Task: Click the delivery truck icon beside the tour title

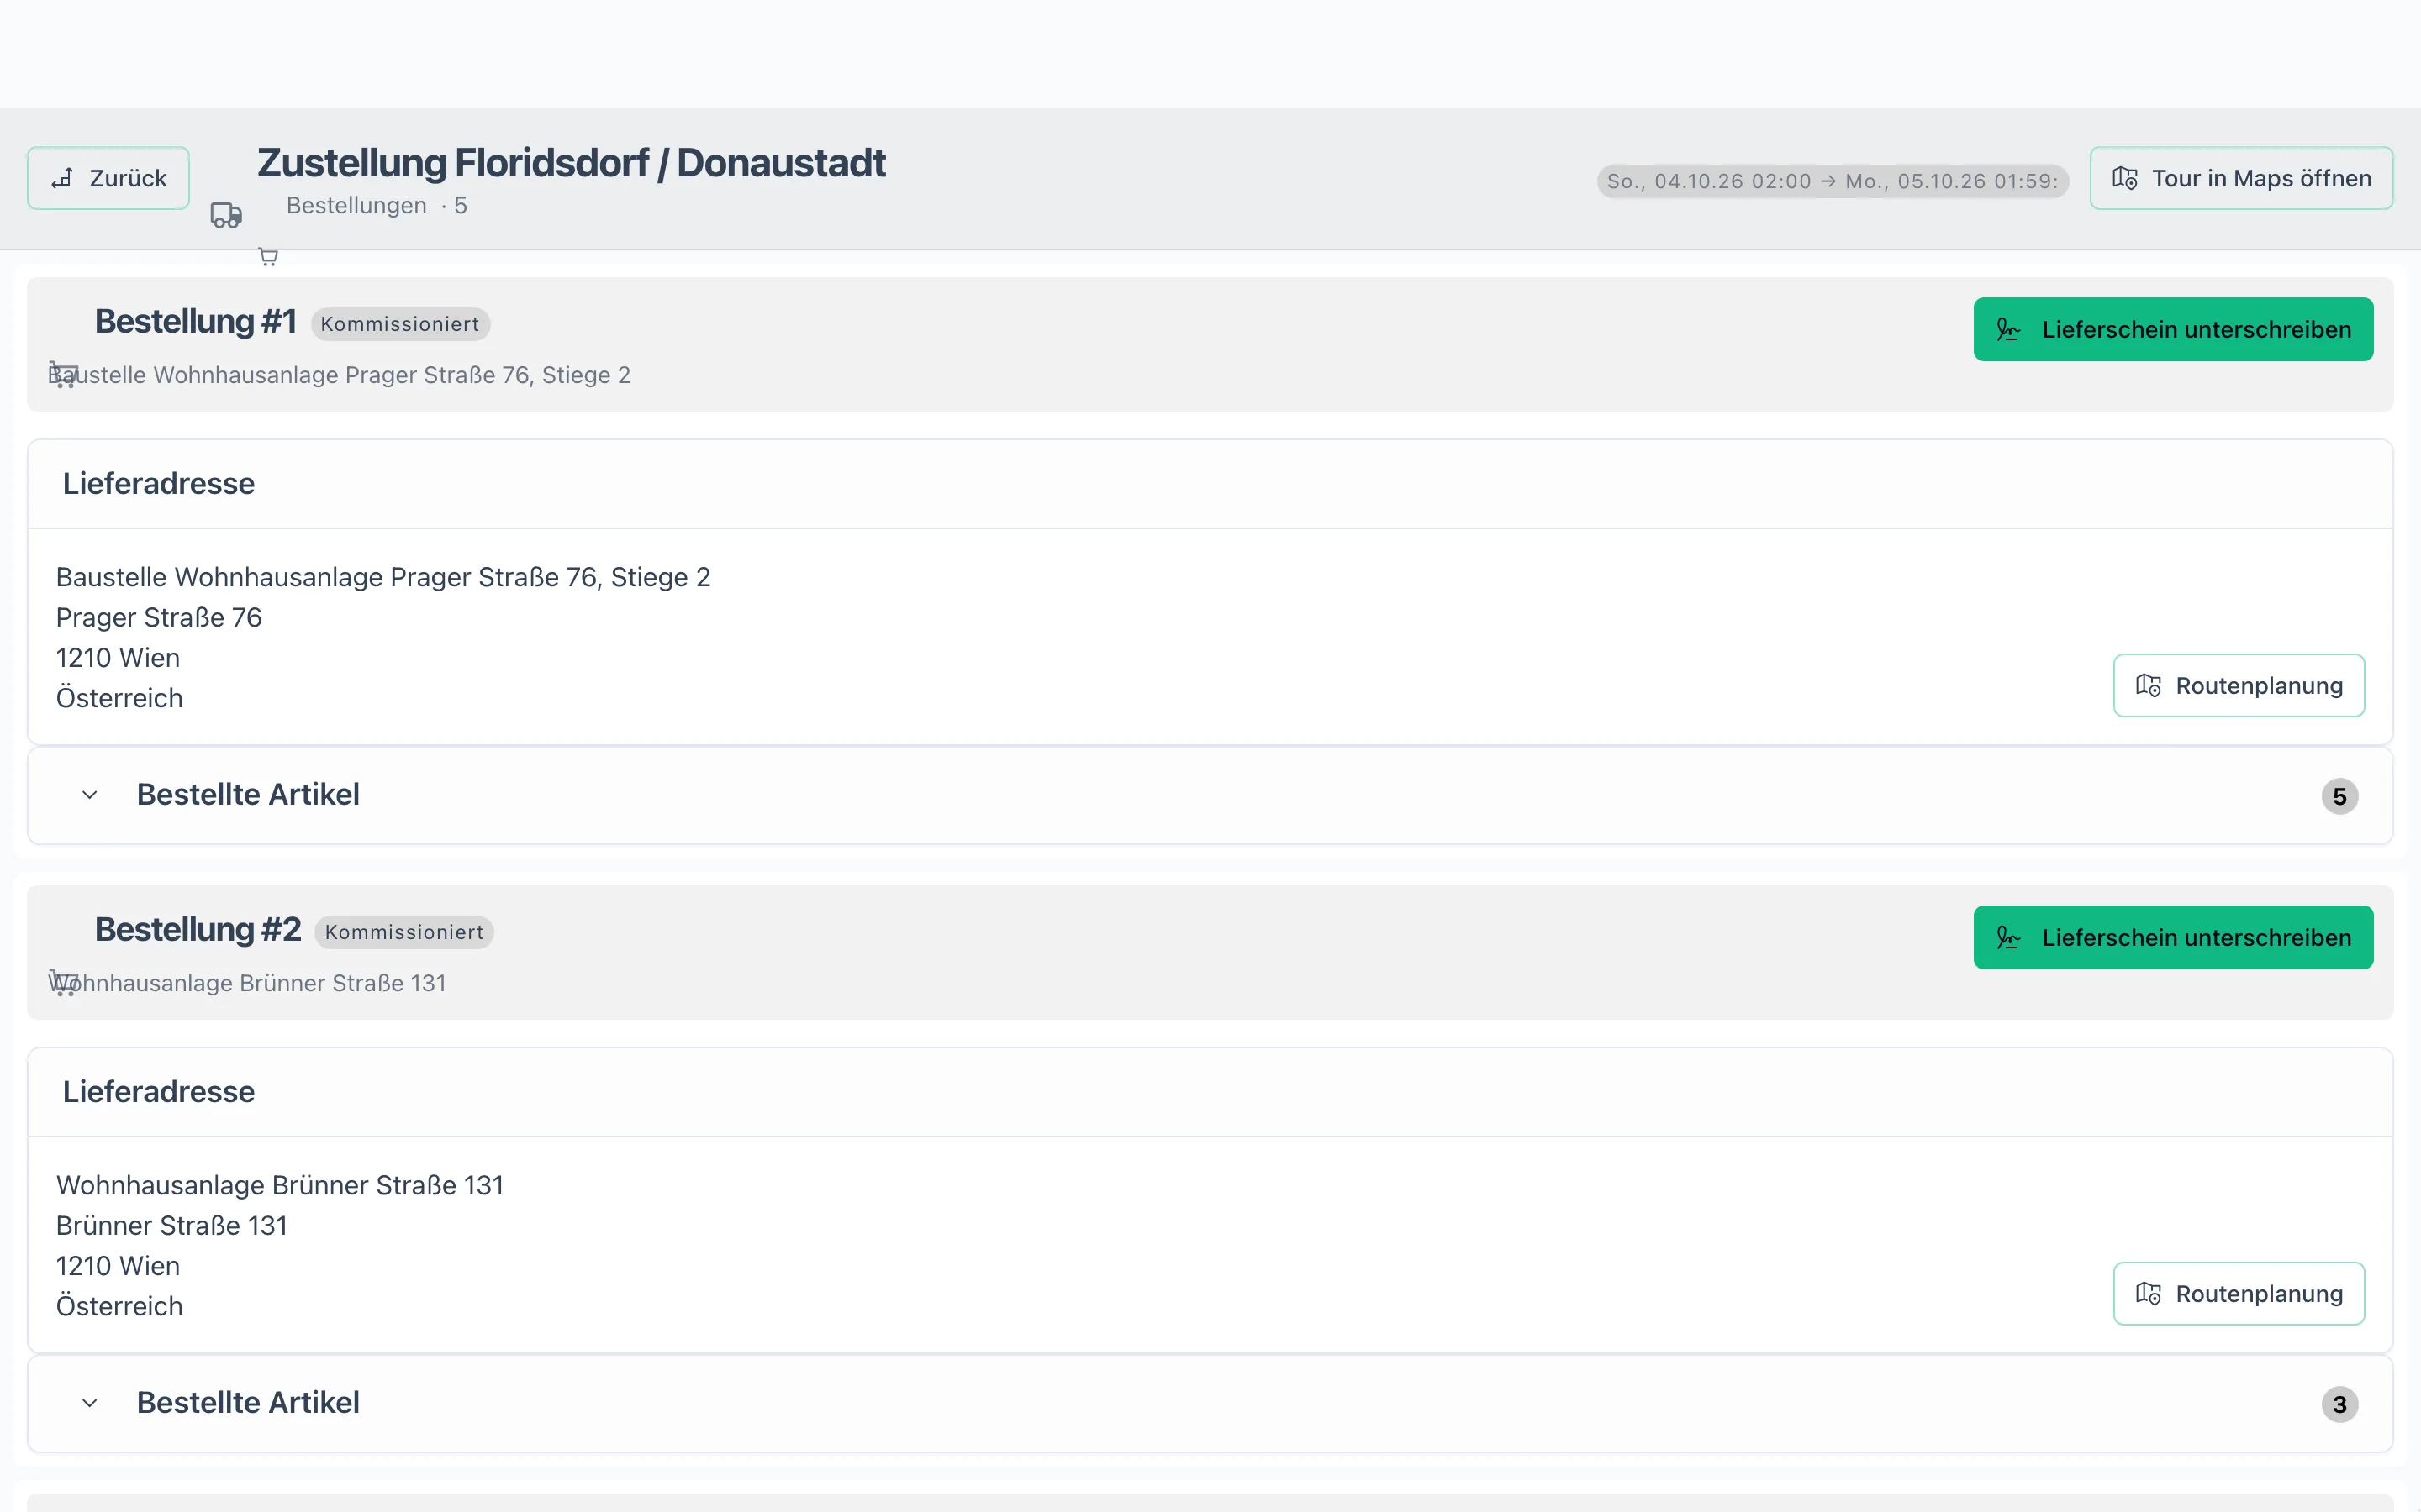Action: (226, 215)
